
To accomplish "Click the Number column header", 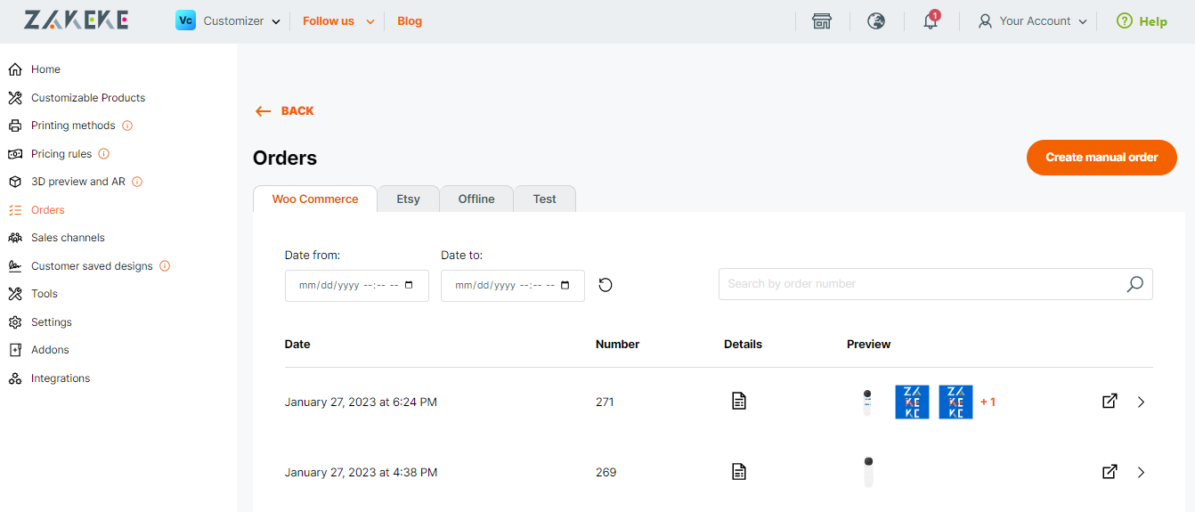I will (x=617, y=345).
